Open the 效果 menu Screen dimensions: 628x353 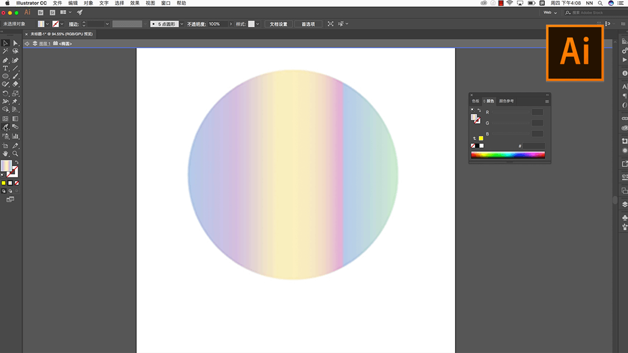coord(135,3)
